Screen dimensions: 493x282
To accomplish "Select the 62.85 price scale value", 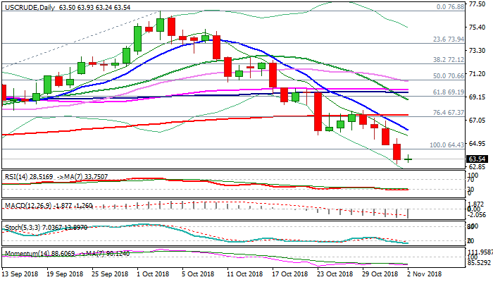I will (477, 166).
